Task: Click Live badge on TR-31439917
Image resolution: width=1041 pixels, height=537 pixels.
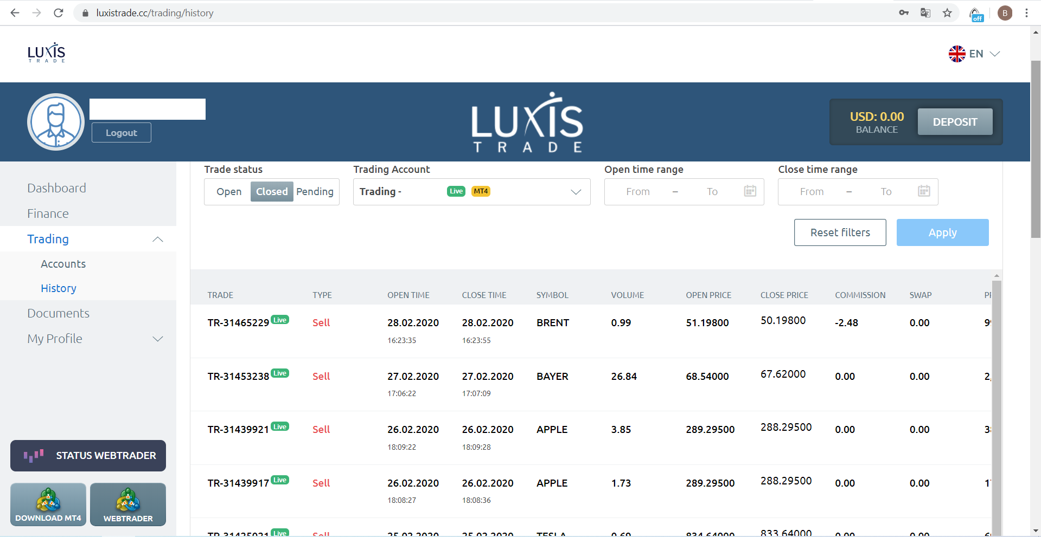Action: [280, 480]
